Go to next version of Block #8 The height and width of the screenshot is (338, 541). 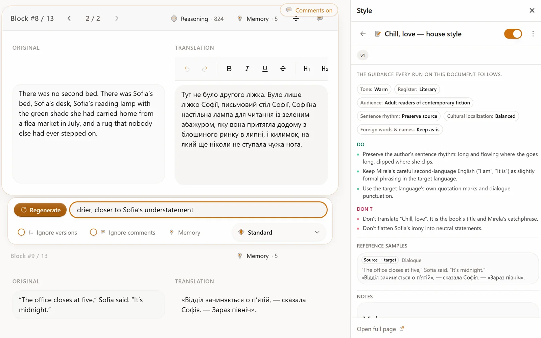point(117,19)
